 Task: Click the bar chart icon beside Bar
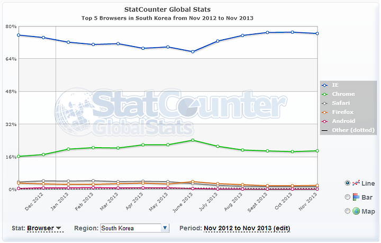[356, 197]
